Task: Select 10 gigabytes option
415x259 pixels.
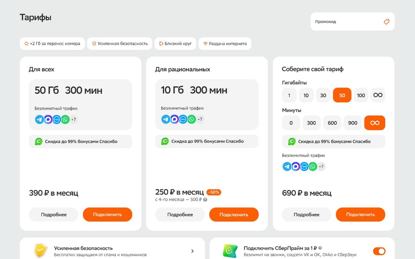Action: pyautogui.click(x=306, y=95)
